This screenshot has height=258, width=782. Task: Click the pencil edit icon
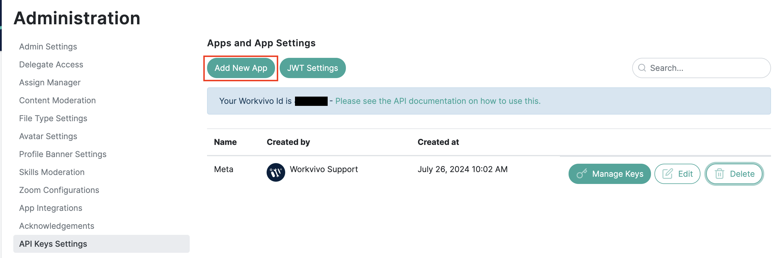point(667,174)
